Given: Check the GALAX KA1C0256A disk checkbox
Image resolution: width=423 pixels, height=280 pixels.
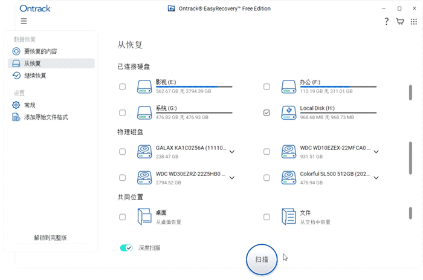Looking at the screenshot, I should pyautogui.click(x=123, y=151).
